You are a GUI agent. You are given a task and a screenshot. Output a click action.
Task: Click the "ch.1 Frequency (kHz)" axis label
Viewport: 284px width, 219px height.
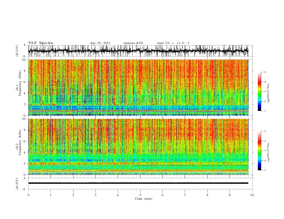click(x=19, y=83)
